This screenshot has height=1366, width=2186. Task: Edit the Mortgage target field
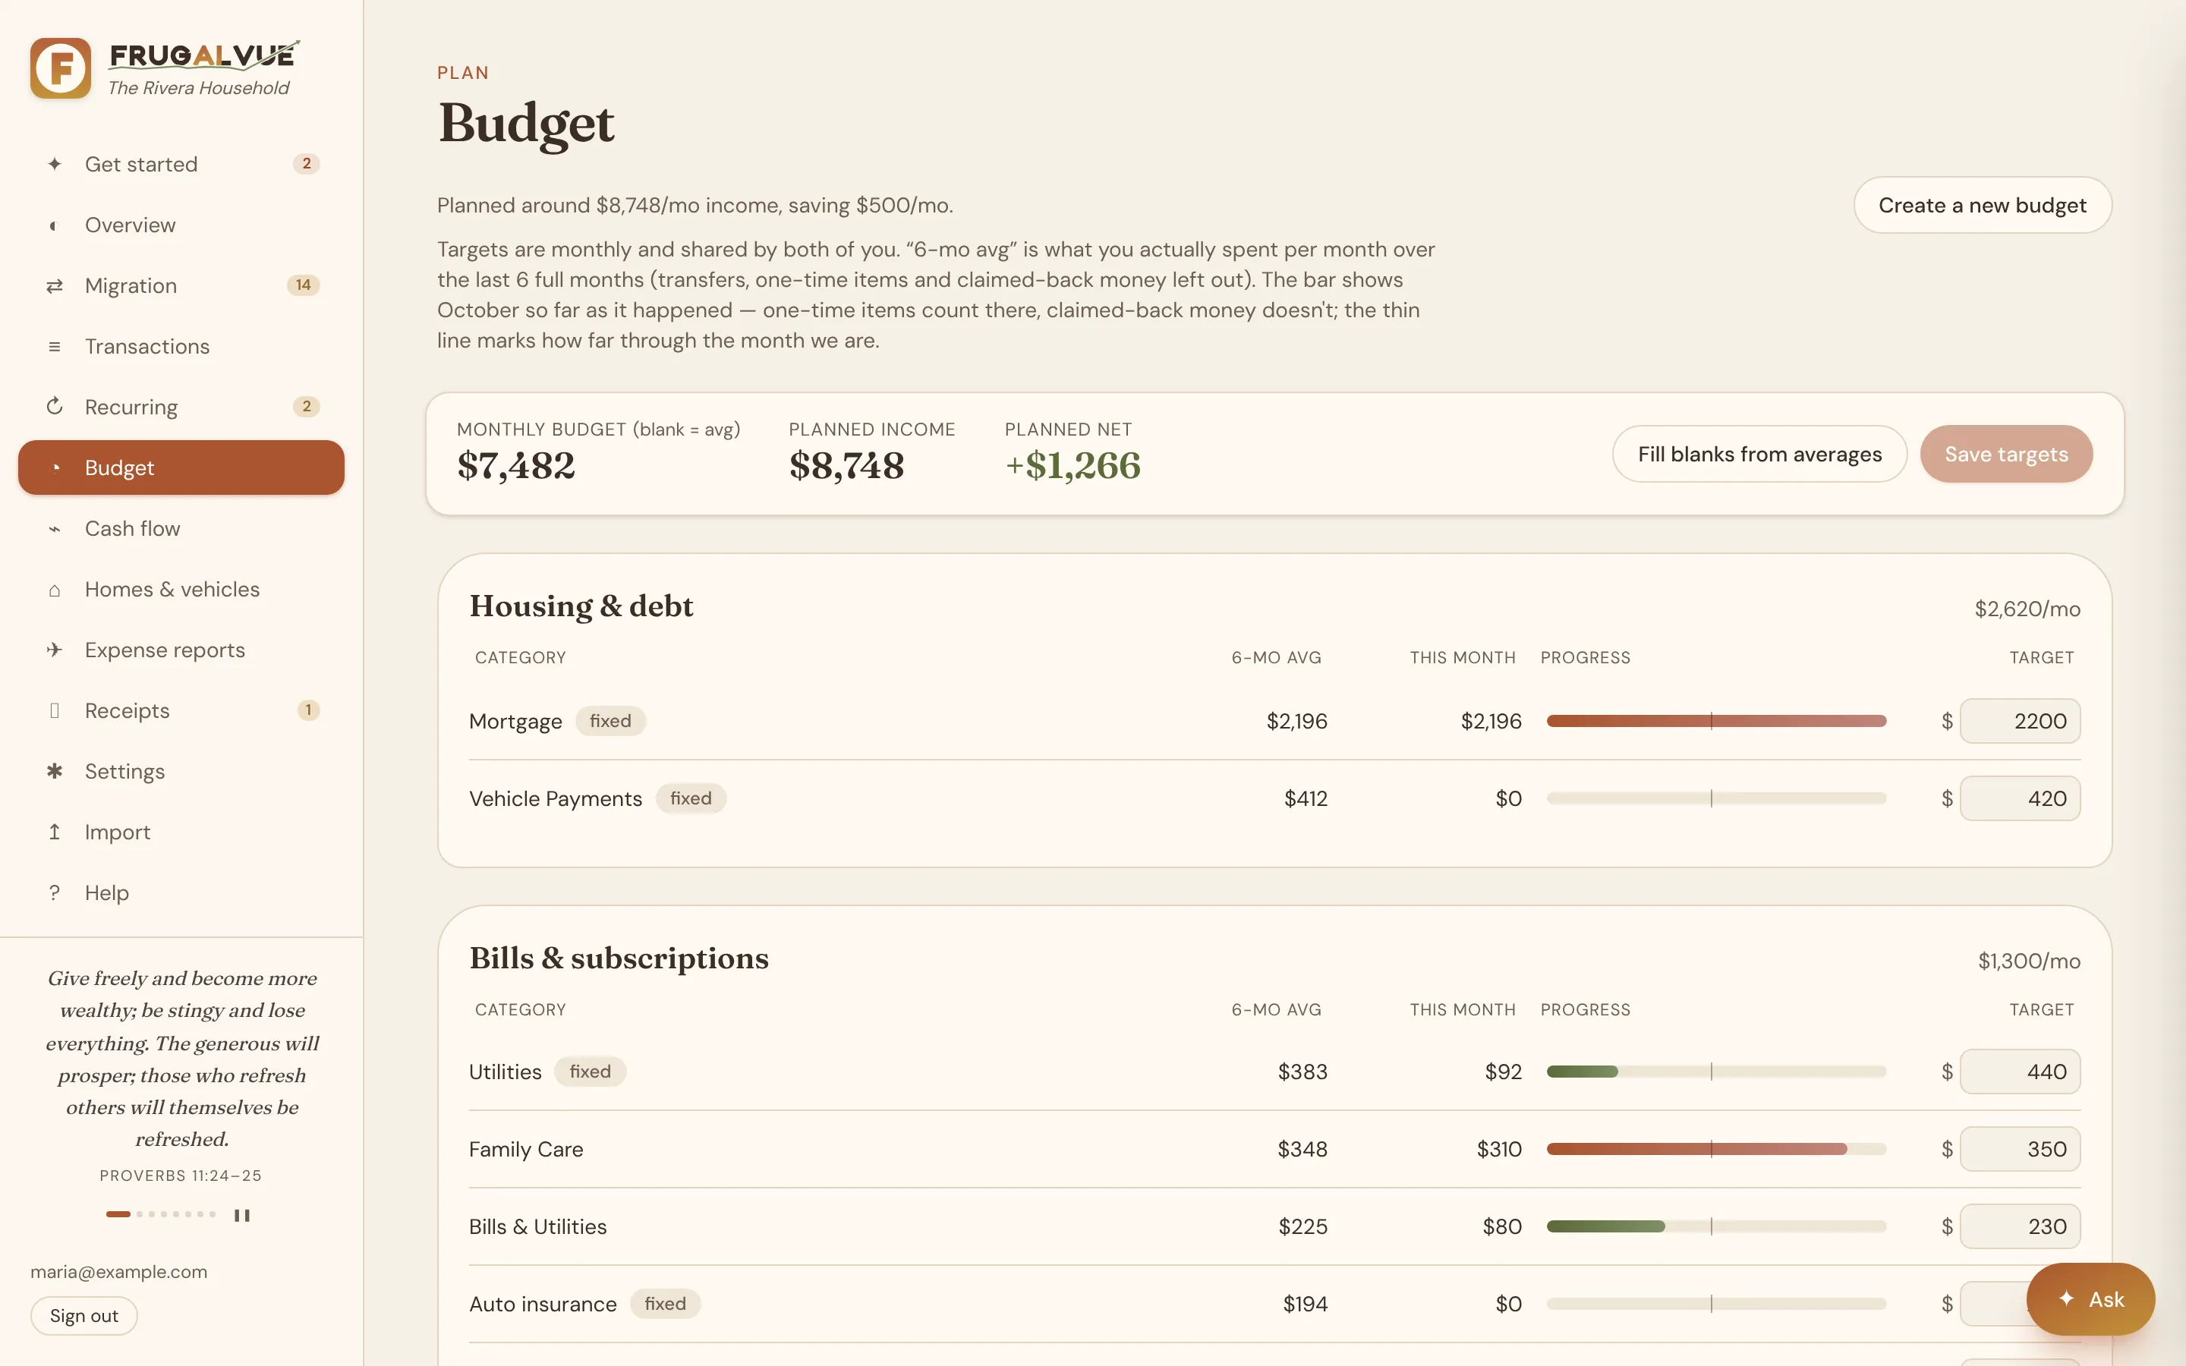click(2020, 721)
